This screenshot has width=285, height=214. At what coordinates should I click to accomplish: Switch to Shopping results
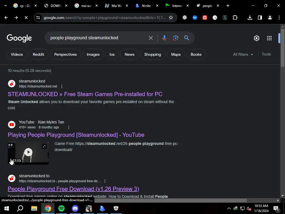tap(153, 54)
